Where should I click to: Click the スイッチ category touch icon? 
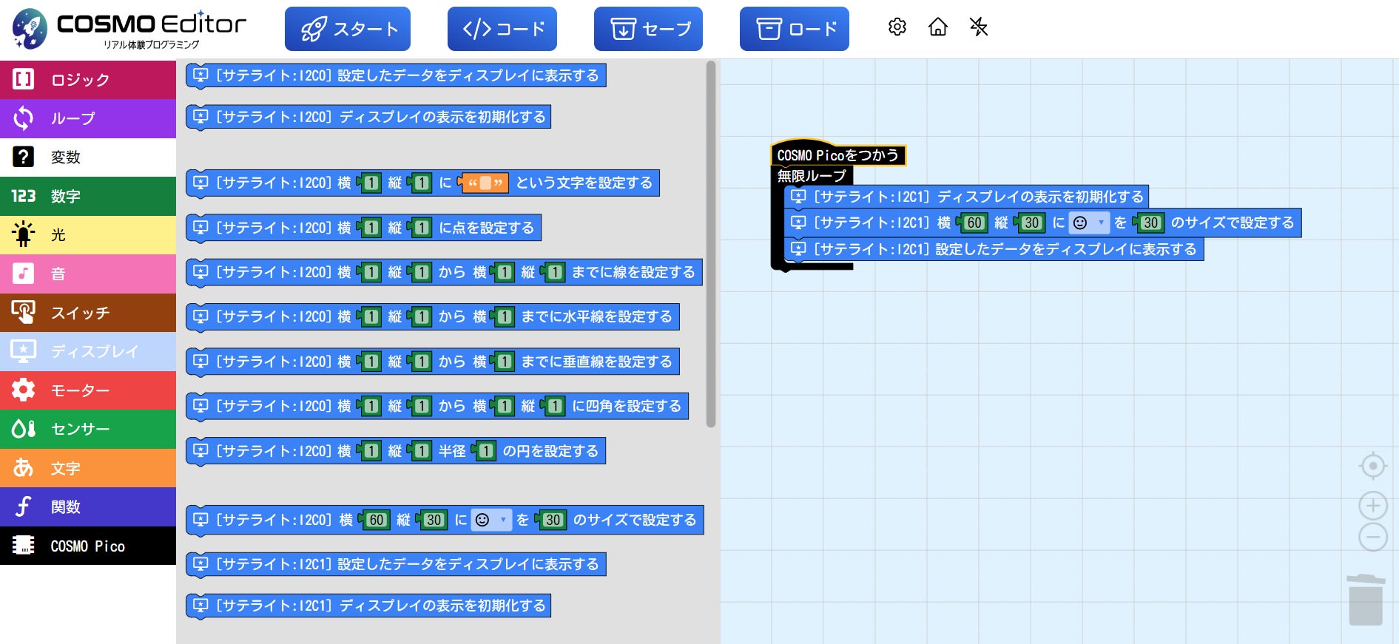[x=24, y=313]
